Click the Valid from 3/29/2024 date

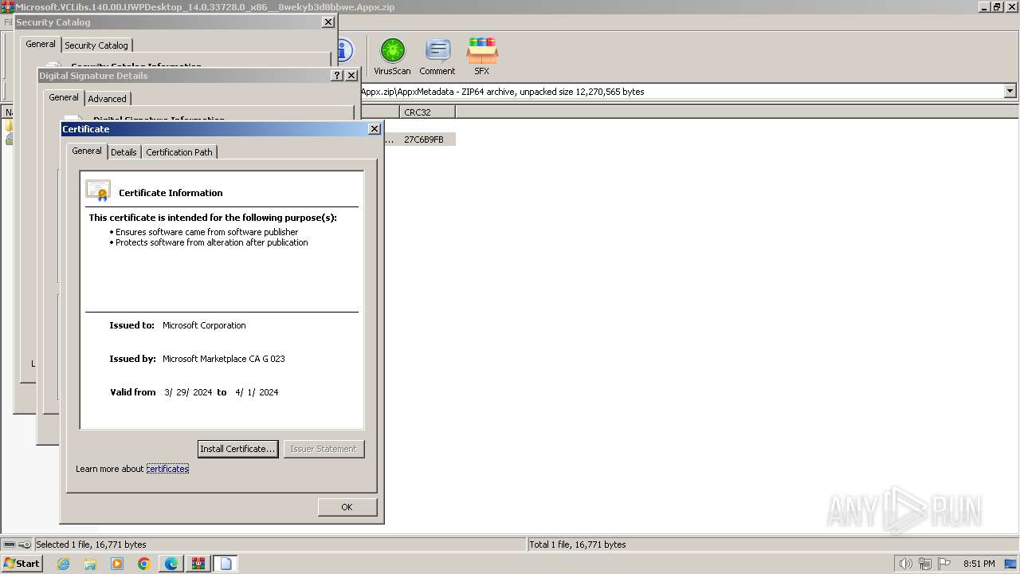188,392
